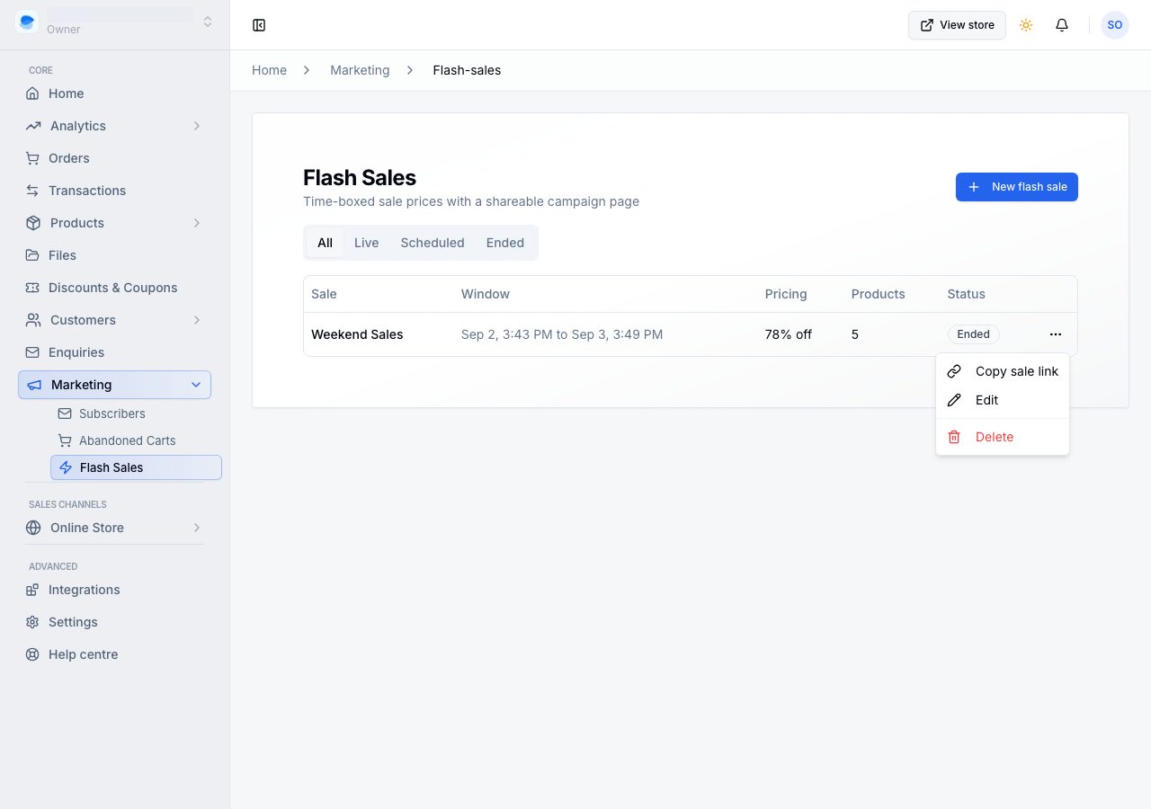The height and width of the screenshot is (809, 1151).
Task: Click the Weekend Sales row name
Action: (357, 334)
